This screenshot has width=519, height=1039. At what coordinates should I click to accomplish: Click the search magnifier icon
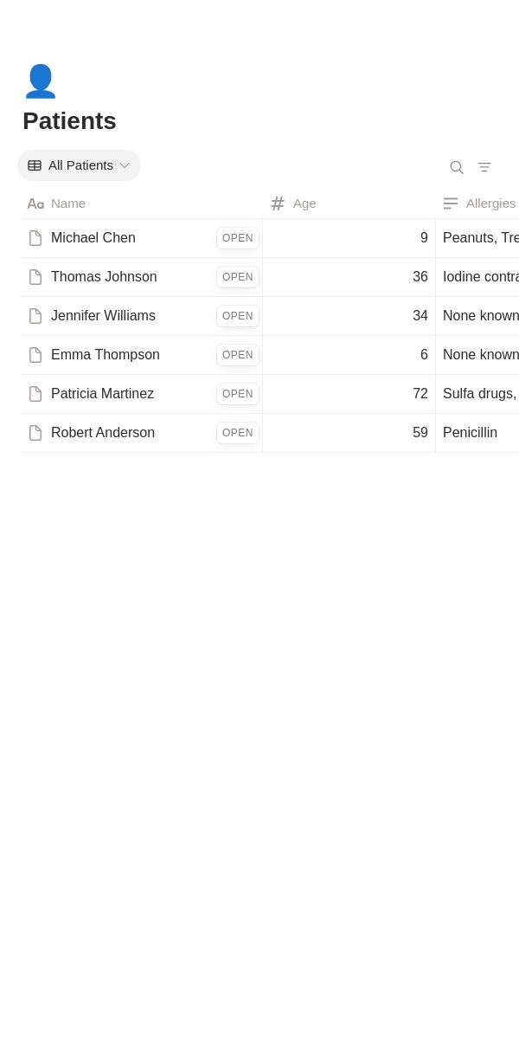457,167
